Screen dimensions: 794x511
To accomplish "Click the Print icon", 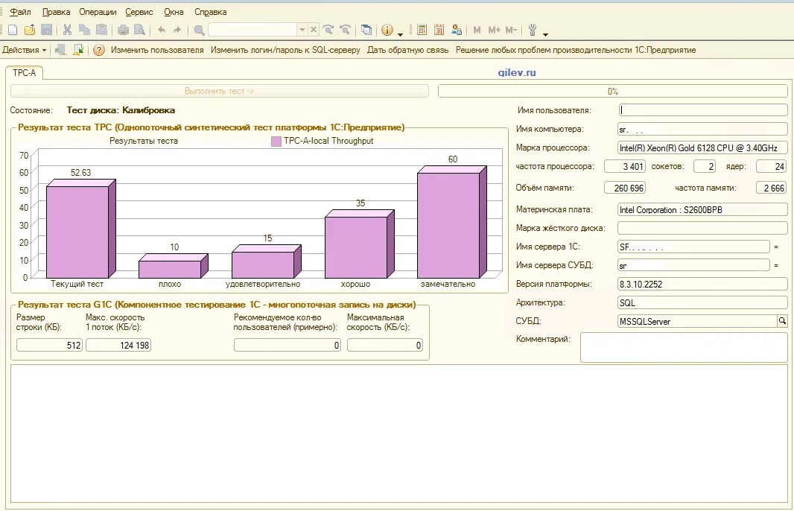I will click(x=123, y=30).
